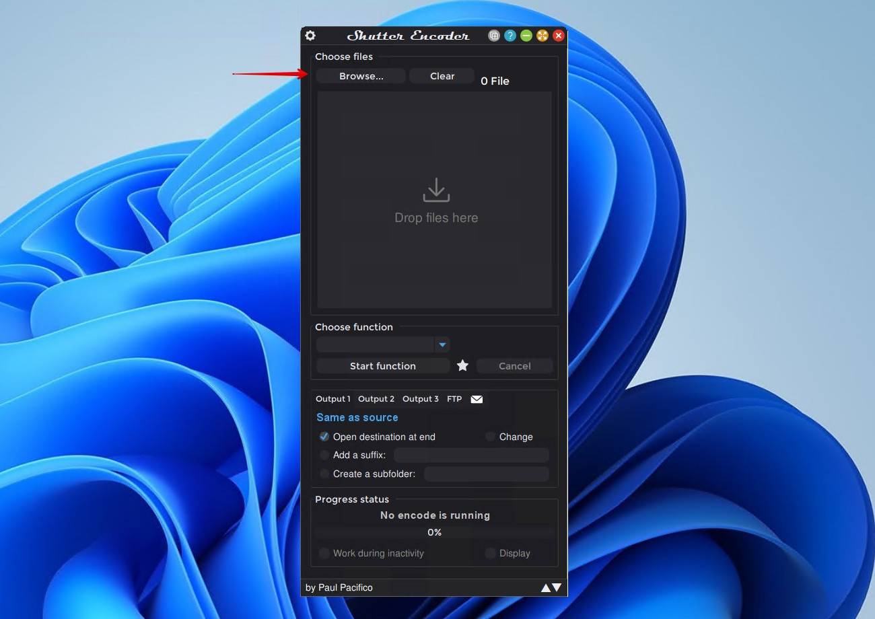Click by Paul Pacifico credit text

click(339, 587)
